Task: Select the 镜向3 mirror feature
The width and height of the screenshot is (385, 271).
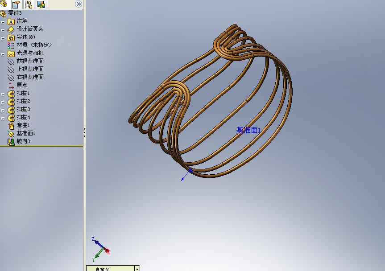Action: (x=23, y=141)
